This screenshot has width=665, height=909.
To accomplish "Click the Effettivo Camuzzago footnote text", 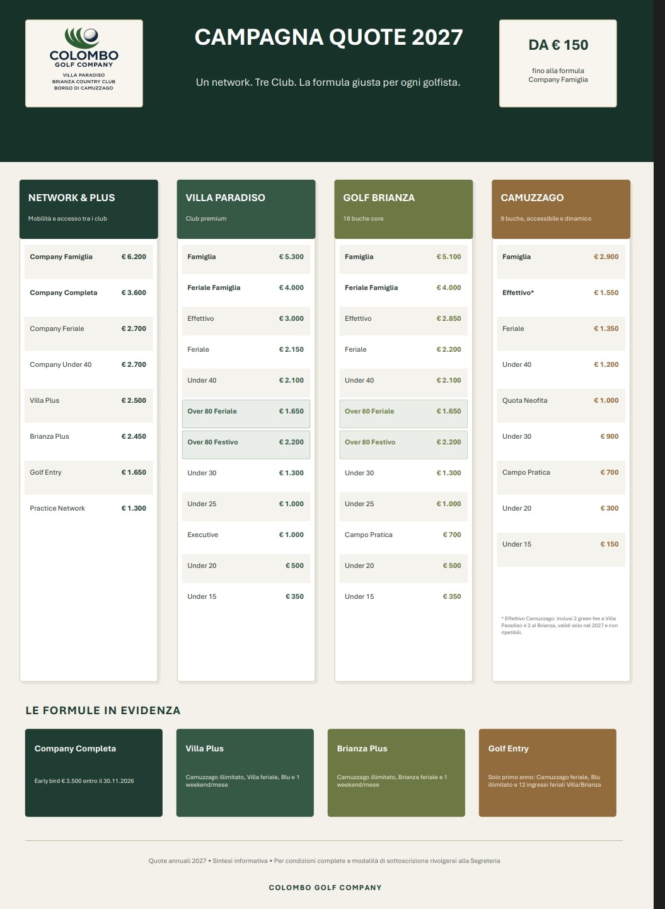I will [x=560, y=625].
